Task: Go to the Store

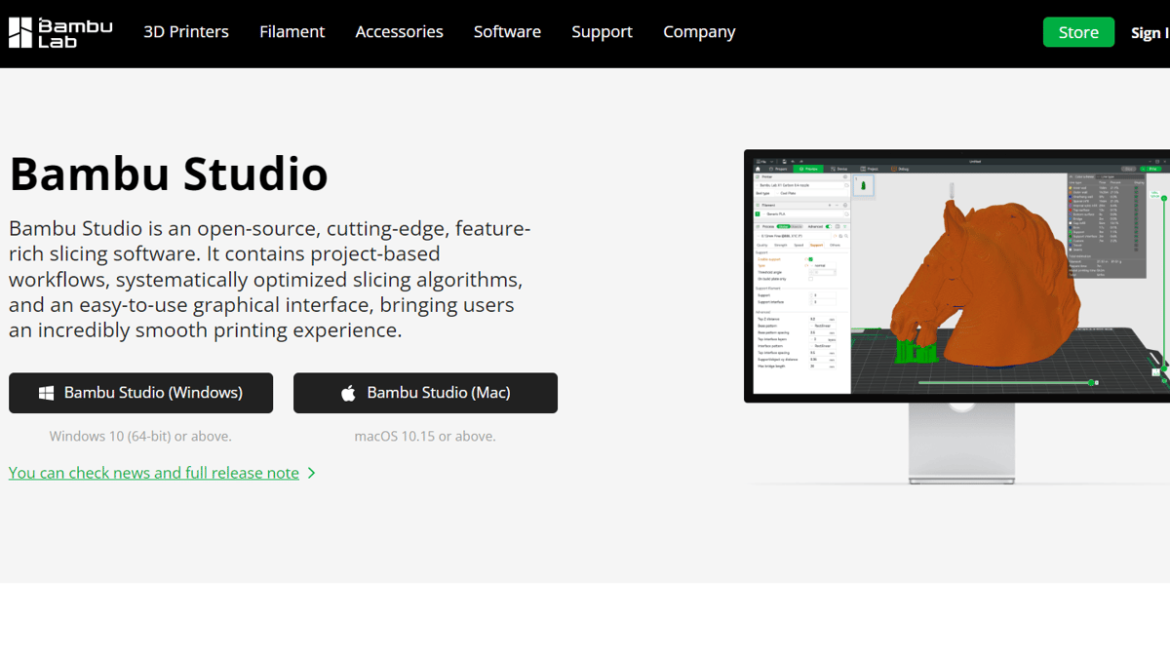Action: click(1078, 32)
